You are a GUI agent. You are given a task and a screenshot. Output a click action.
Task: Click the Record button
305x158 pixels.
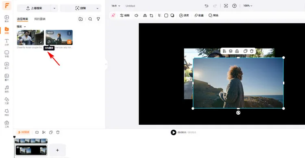point(81,8)
